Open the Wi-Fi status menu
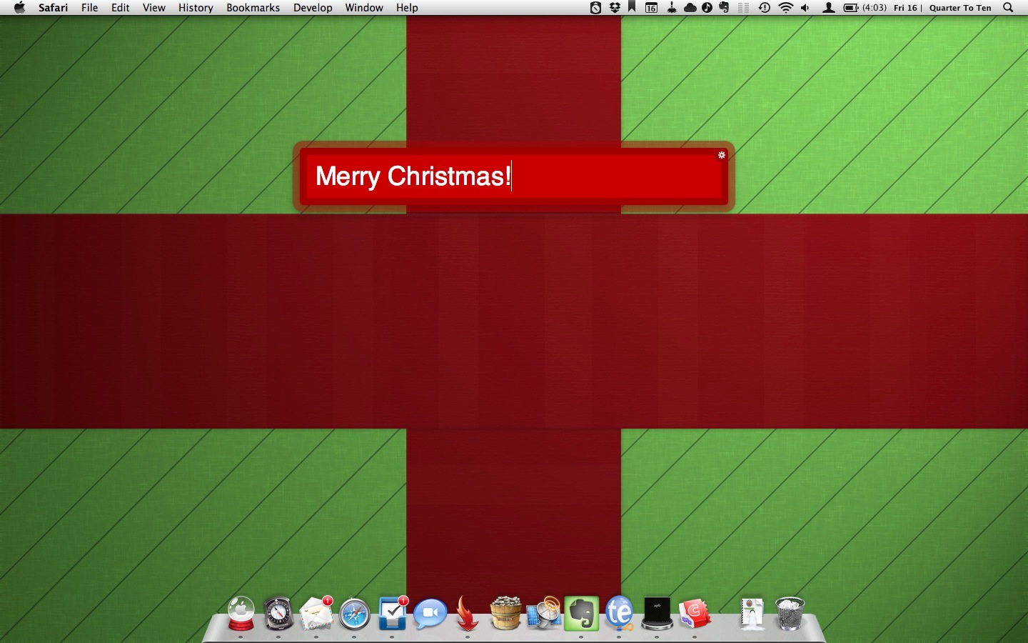 click(786, 8)
